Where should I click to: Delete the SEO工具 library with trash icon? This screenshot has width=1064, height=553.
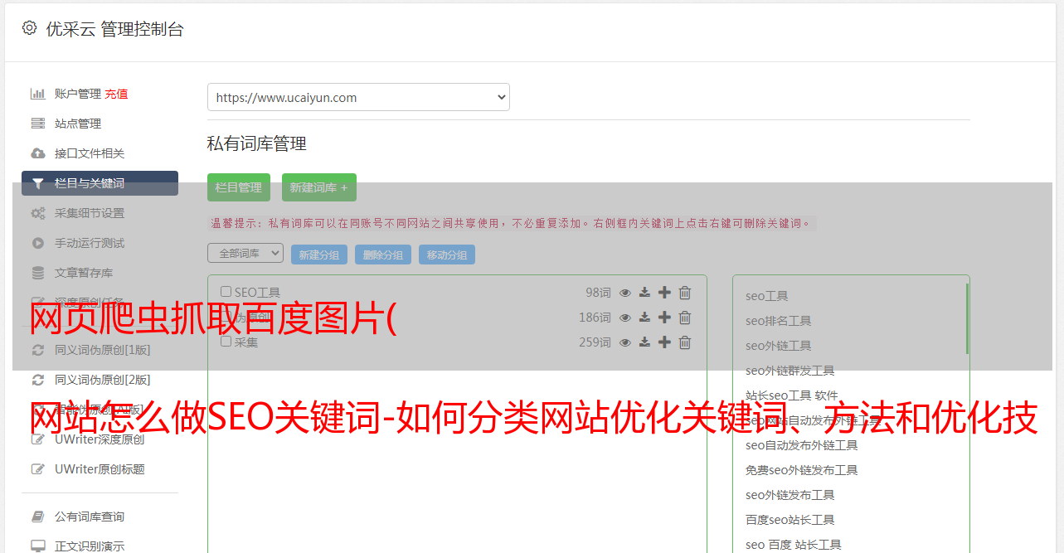(685, 293)
